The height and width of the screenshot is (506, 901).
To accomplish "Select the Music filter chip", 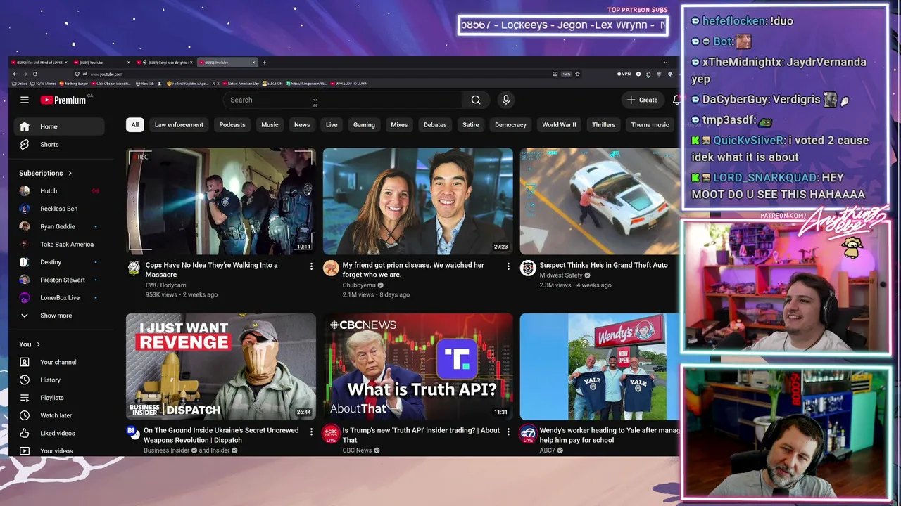I will 270,125.
